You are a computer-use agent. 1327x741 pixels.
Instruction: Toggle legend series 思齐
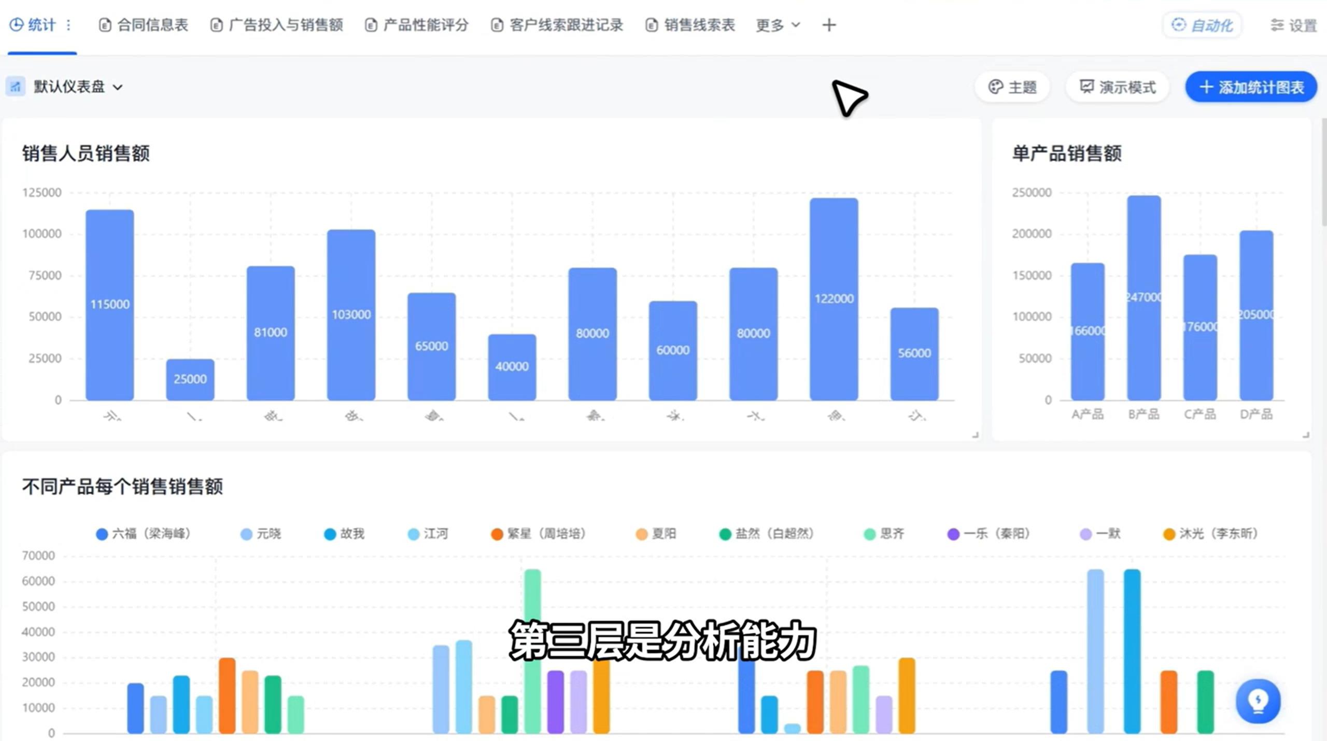pyautogui.click(x=884, y=534)
